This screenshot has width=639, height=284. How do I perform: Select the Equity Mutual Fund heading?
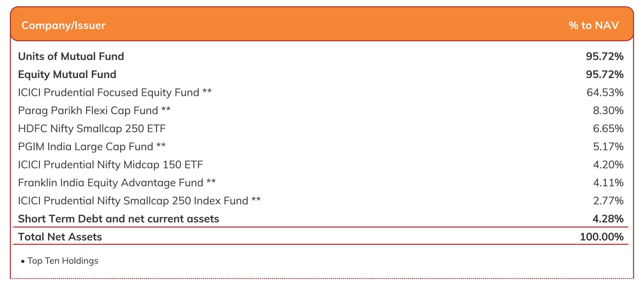point(67,74)
